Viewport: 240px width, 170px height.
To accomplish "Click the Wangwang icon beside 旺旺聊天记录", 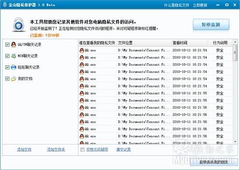I will [x=14, y=67].
